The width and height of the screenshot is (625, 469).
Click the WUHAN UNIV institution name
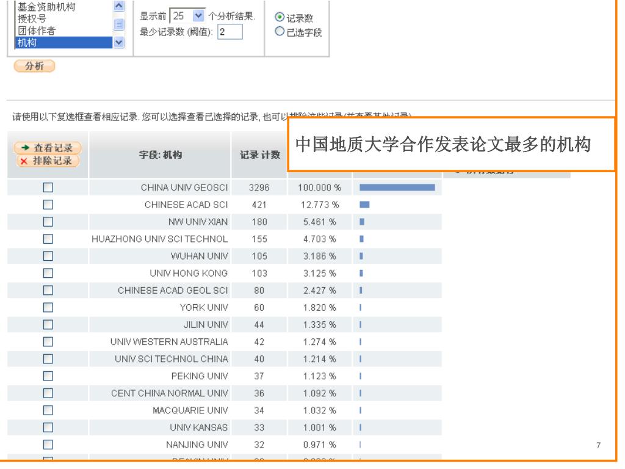200,256
